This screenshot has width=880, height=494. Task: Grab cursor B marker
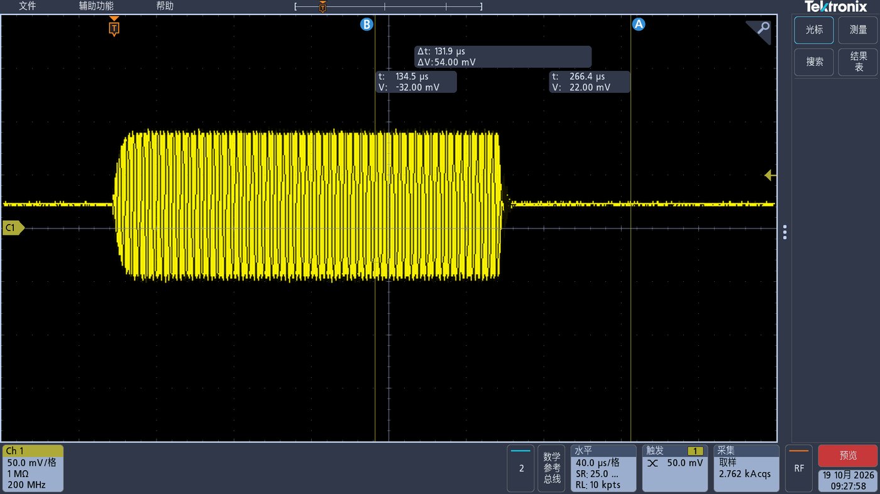click(366, 24)
